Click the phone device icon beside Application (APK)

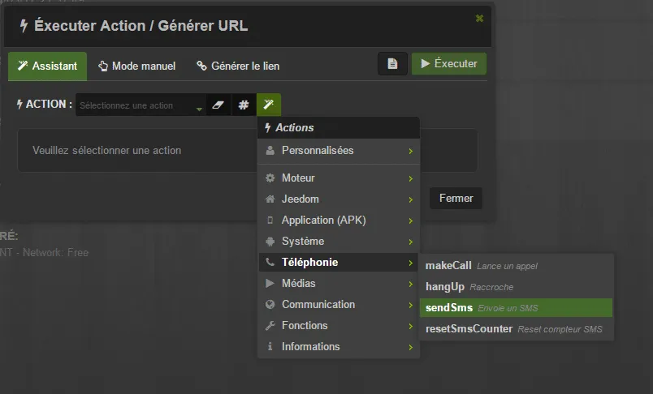pyautogui.click(x=270, y=221)
